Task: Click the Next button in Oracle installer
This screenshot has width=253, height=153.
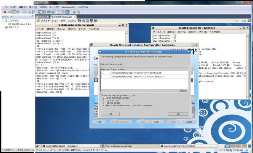Action: (x=157, y=122)
